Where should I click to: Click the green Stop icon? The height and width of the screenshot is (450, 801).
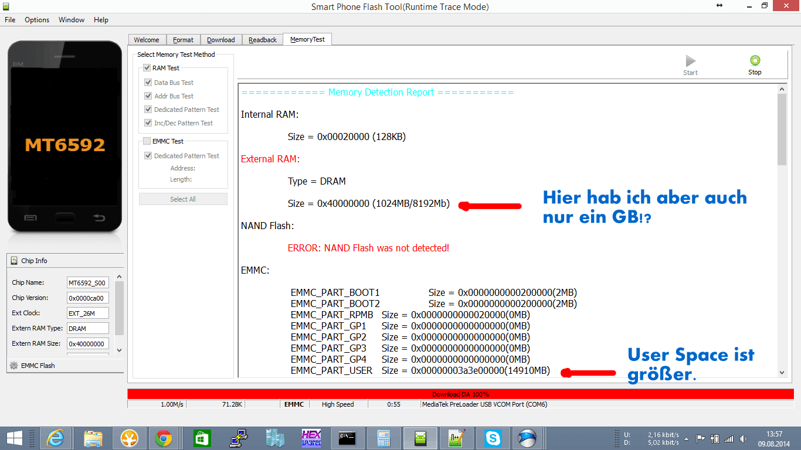click(x=755, y=60)
